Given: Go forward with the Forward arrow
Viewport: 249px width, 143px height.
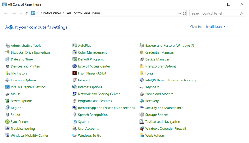Looking at the screenshot, I should (14, 14).
